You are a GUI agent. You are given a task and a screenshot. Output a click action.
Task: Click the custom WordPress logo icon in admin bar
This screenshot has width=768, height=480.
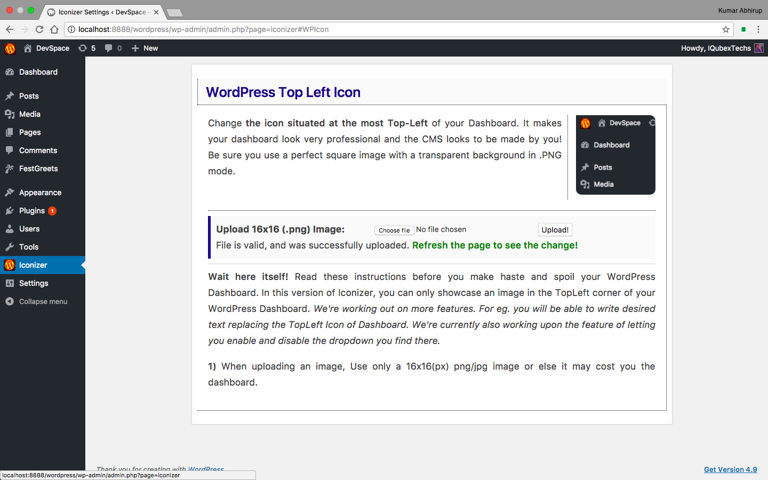10,49
